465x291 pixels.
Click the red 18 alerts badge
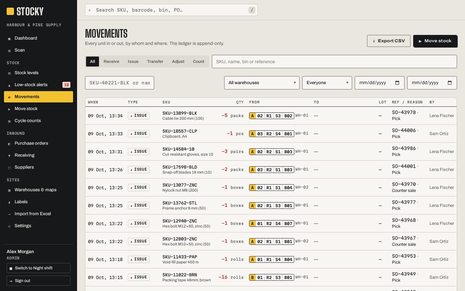click(x=66, y=85)
